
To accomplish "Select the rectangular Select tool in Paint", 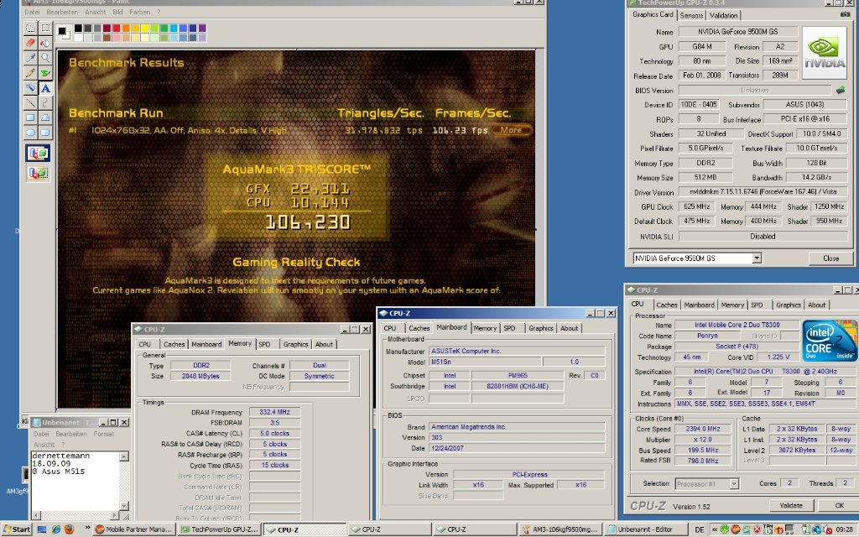I will [45, 28].
